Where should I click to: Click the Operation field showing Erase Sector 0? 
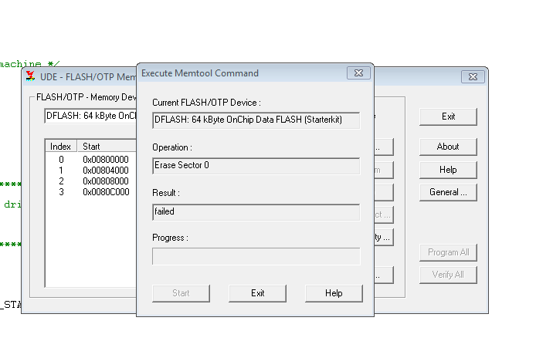pyautogui.click(x=256, y=166)
